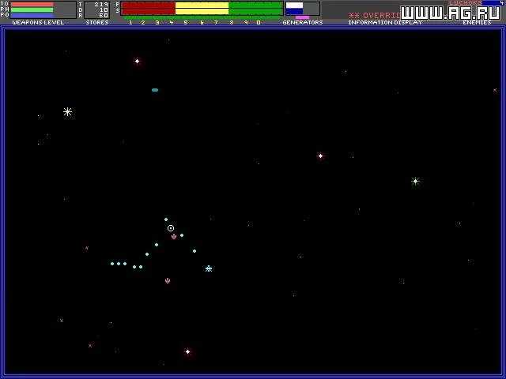
Task: Click the red star in the center-right field
Action: click(320, 156)
